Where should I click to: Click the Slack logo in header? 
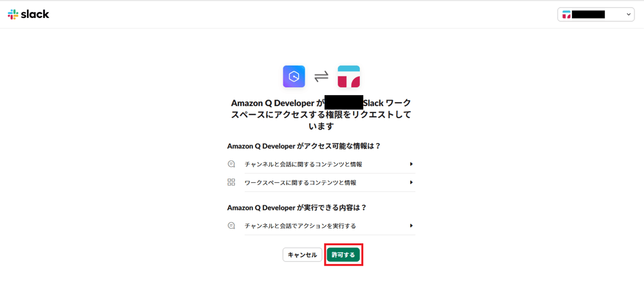point(28,14)
